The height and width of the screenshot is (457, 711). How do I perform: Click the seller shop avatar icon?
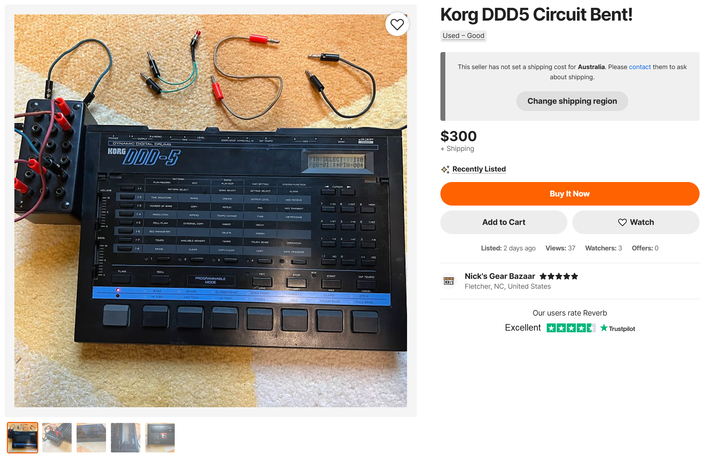click(x=449, y=281)
